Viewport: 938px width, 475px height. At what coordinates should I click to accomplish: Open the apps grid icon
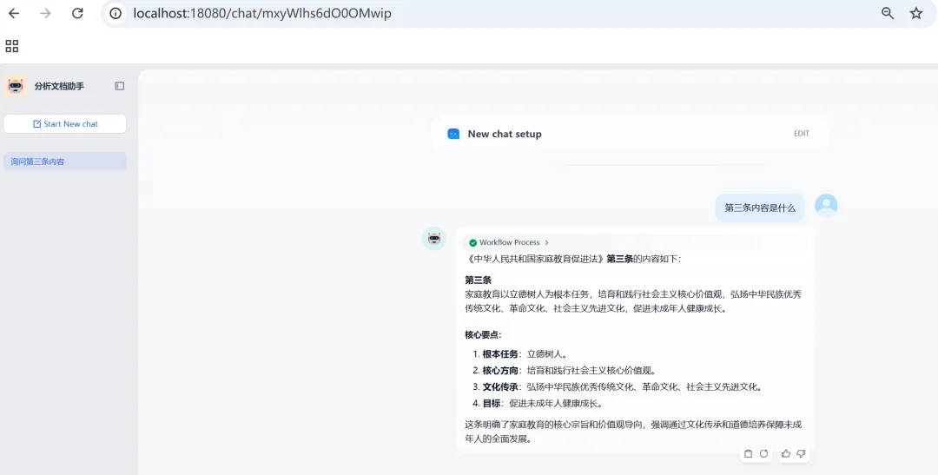coord(12,46)
